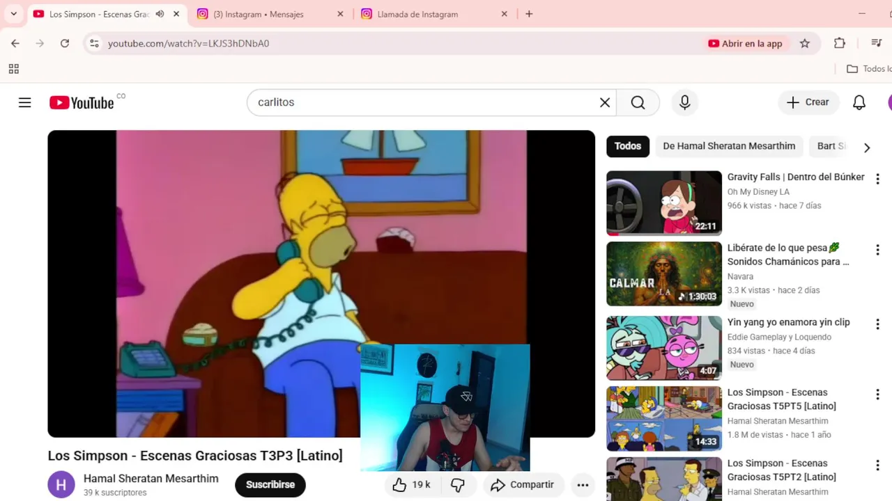Click the address bar URL
Screen dimensions: 892x501
[x=188, y=43]
